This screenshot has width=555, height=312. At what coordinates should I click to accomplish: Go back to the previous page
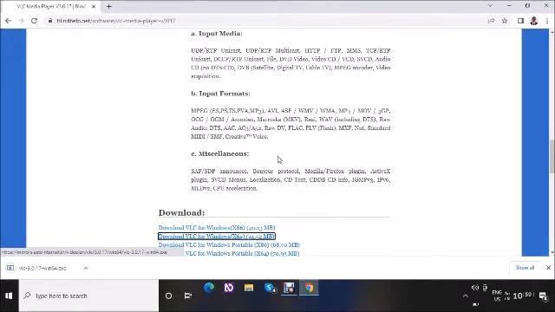(8, 21)
